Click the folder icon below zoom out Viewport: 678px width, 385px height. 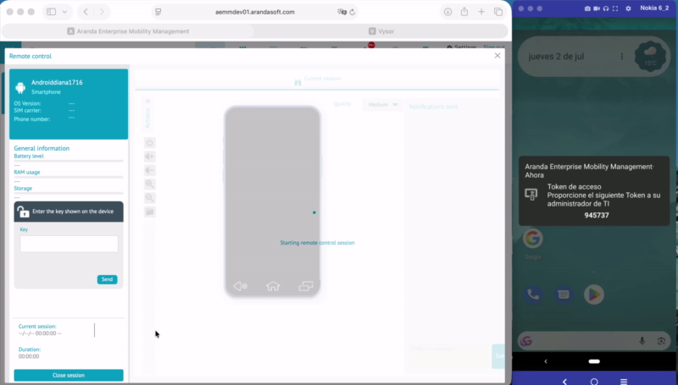(150, 212)
